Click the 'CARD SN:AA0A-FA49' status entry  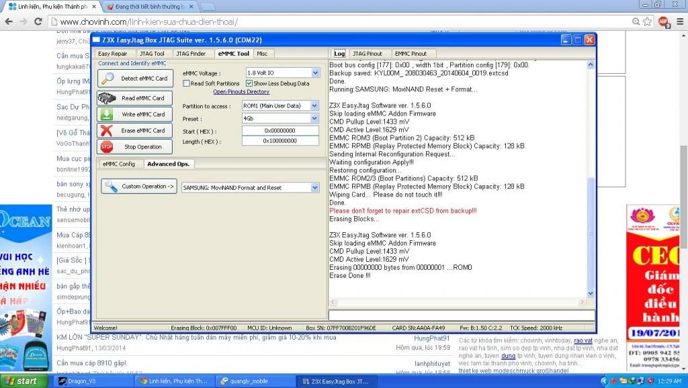(418, 328)
